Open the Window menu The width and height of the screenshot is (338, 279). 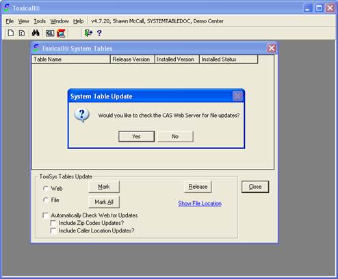[x=60, y=21]
